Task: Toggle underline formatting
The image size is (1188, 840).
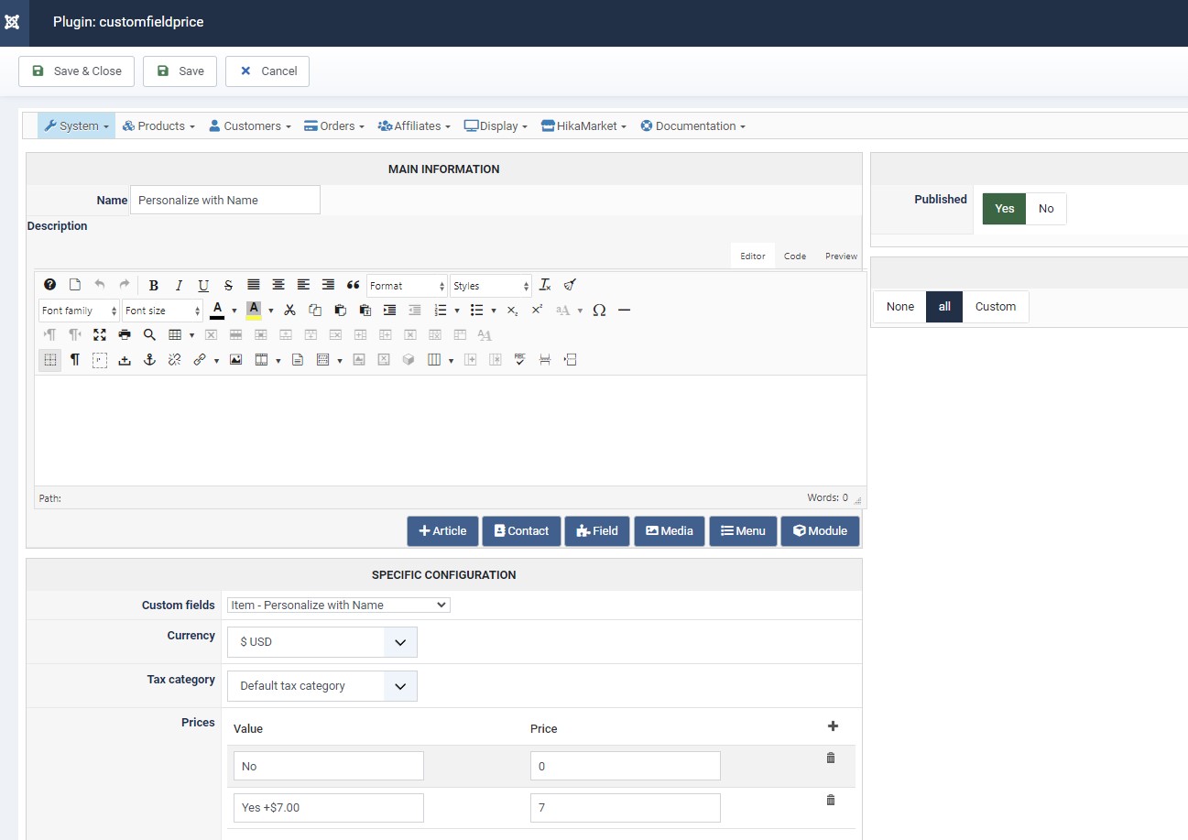Action: (x=203, y=285)
